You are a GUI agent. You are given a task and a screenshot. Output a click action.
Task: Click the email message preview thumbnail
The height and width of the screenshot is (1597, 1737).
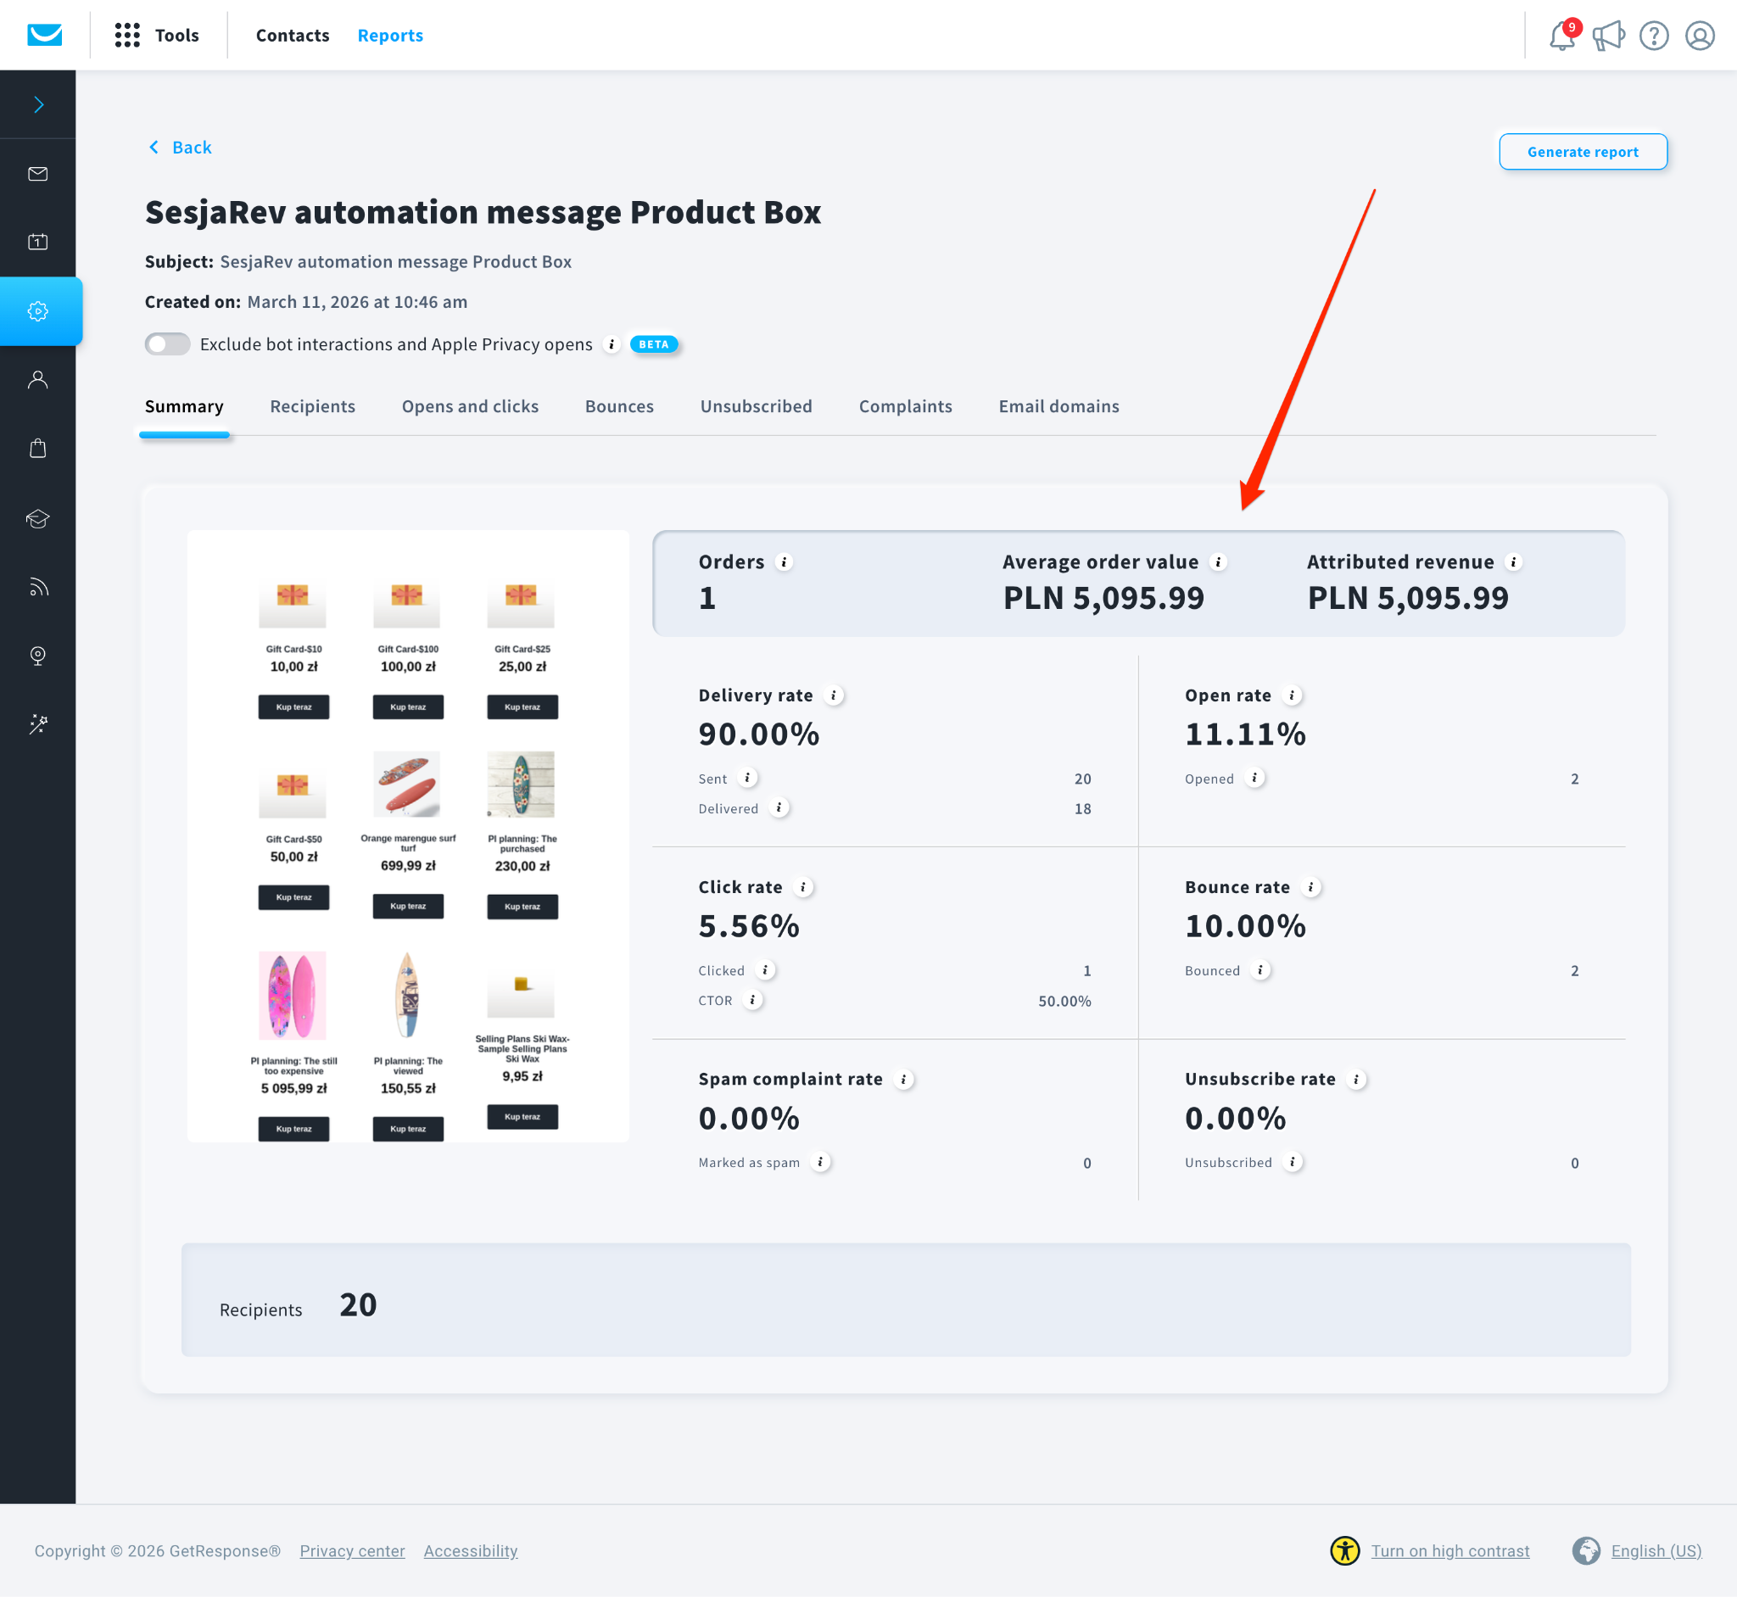[408, 835]
